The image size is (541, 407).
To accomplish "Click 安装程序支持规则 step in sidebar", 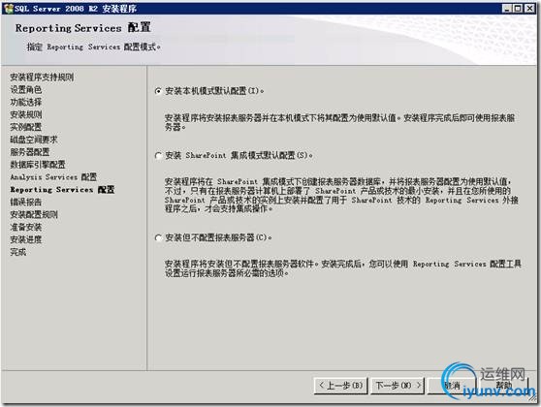I will pos(42,78).
